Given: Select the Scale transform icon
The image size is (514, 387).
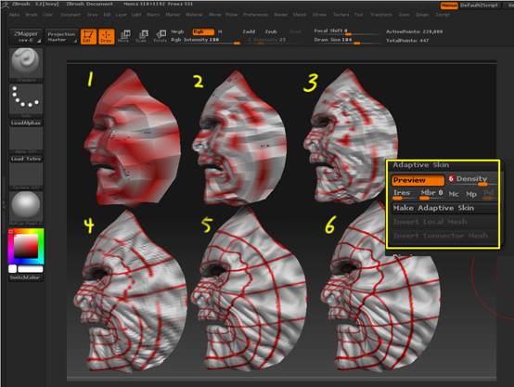Looking at the screenshot, I should tap(142, 36).
